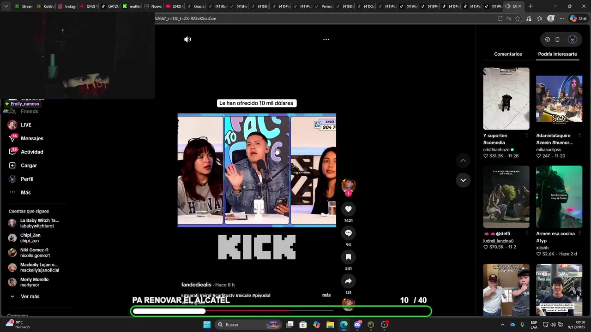The image size is (591, 332).
Task: Follow the creator via the red plus badge
Action: (348, 193)
